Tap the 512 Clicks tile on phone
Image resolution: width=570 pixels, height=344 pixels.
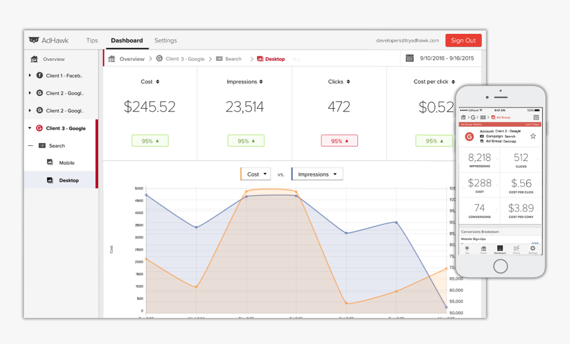click(x=521, y=160)
